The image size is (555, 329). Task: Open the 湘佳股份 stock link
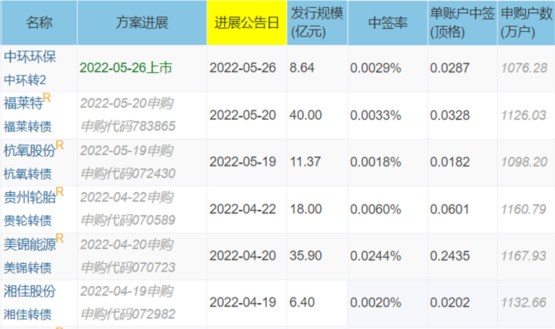tap(30, 291)
